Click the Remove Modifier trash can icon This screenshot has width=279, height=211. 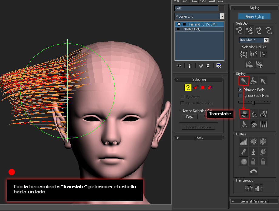[208, 65]
